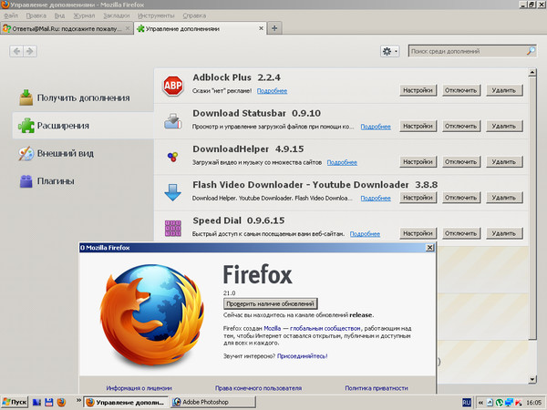
Task: Click the Firefox logo in About dialog
Action: coord(152,315)
